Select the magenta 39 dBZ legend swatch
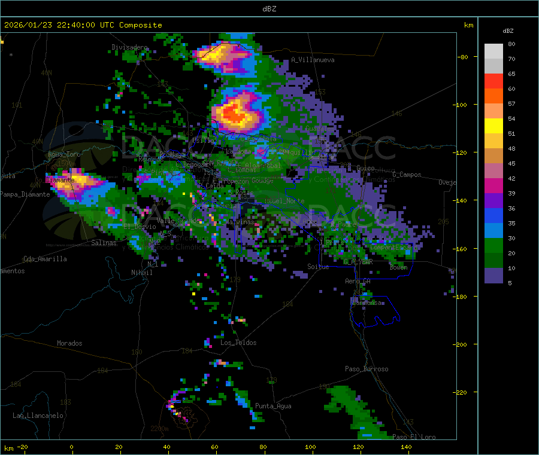539x455 pixels. (x=493, y=185)
